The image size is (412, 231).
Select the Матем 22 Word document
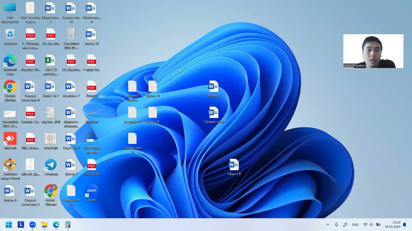coord(91,37)
